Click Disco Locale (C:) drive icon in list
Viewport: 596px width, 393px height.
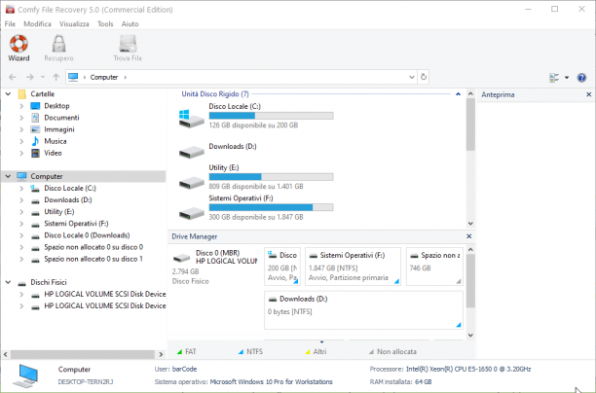[191, 119]
